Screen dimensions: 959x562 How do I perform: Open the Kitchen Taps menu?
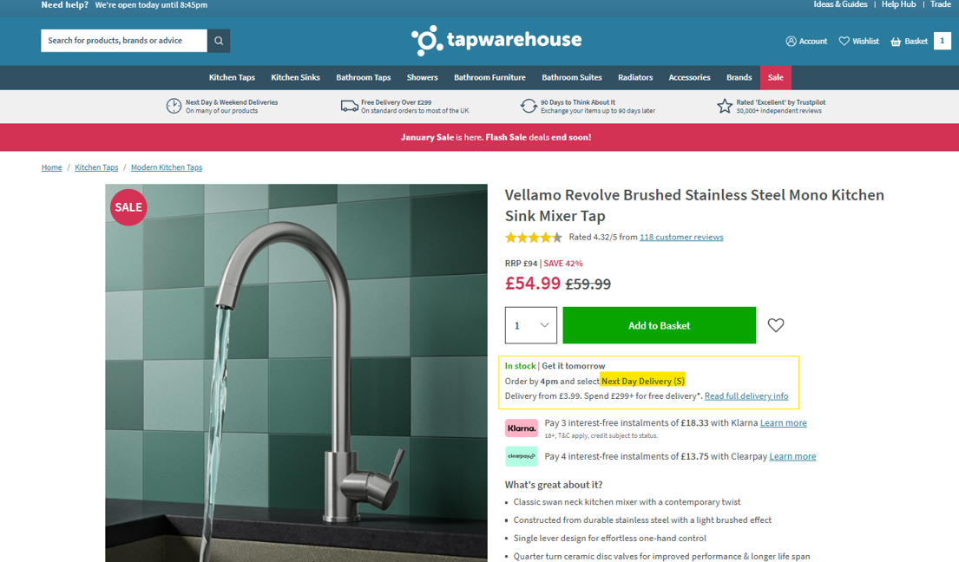(232, 77)
